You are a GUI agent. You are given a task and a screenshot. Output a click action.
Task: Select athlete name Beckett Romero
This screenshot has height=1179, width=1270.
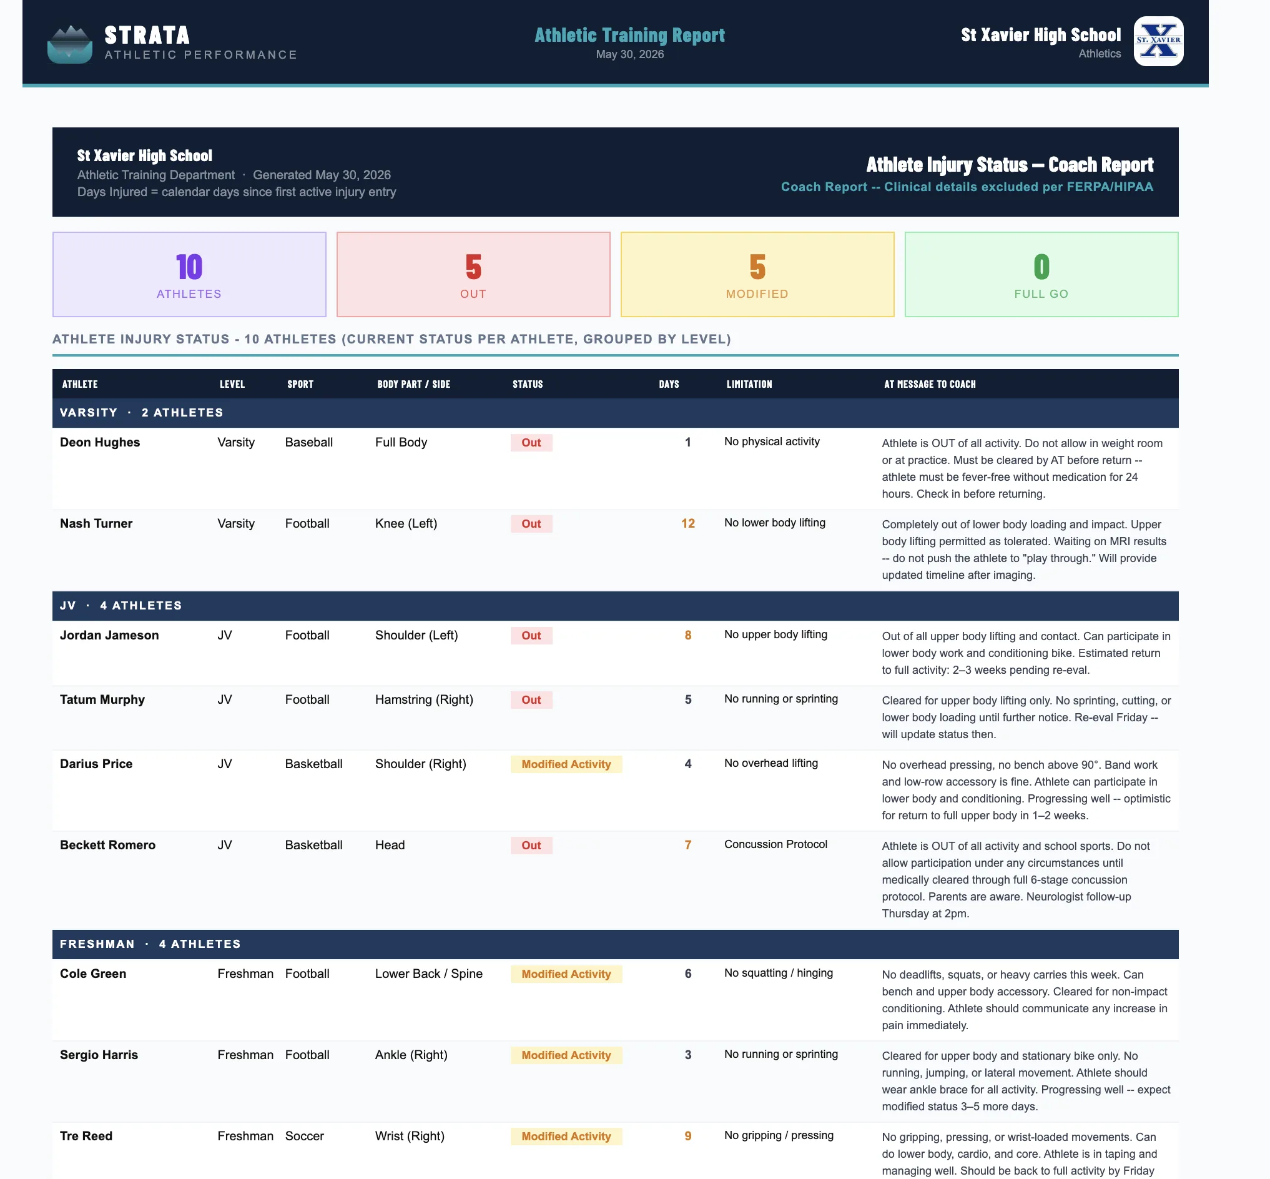click(x=107, y=846)
